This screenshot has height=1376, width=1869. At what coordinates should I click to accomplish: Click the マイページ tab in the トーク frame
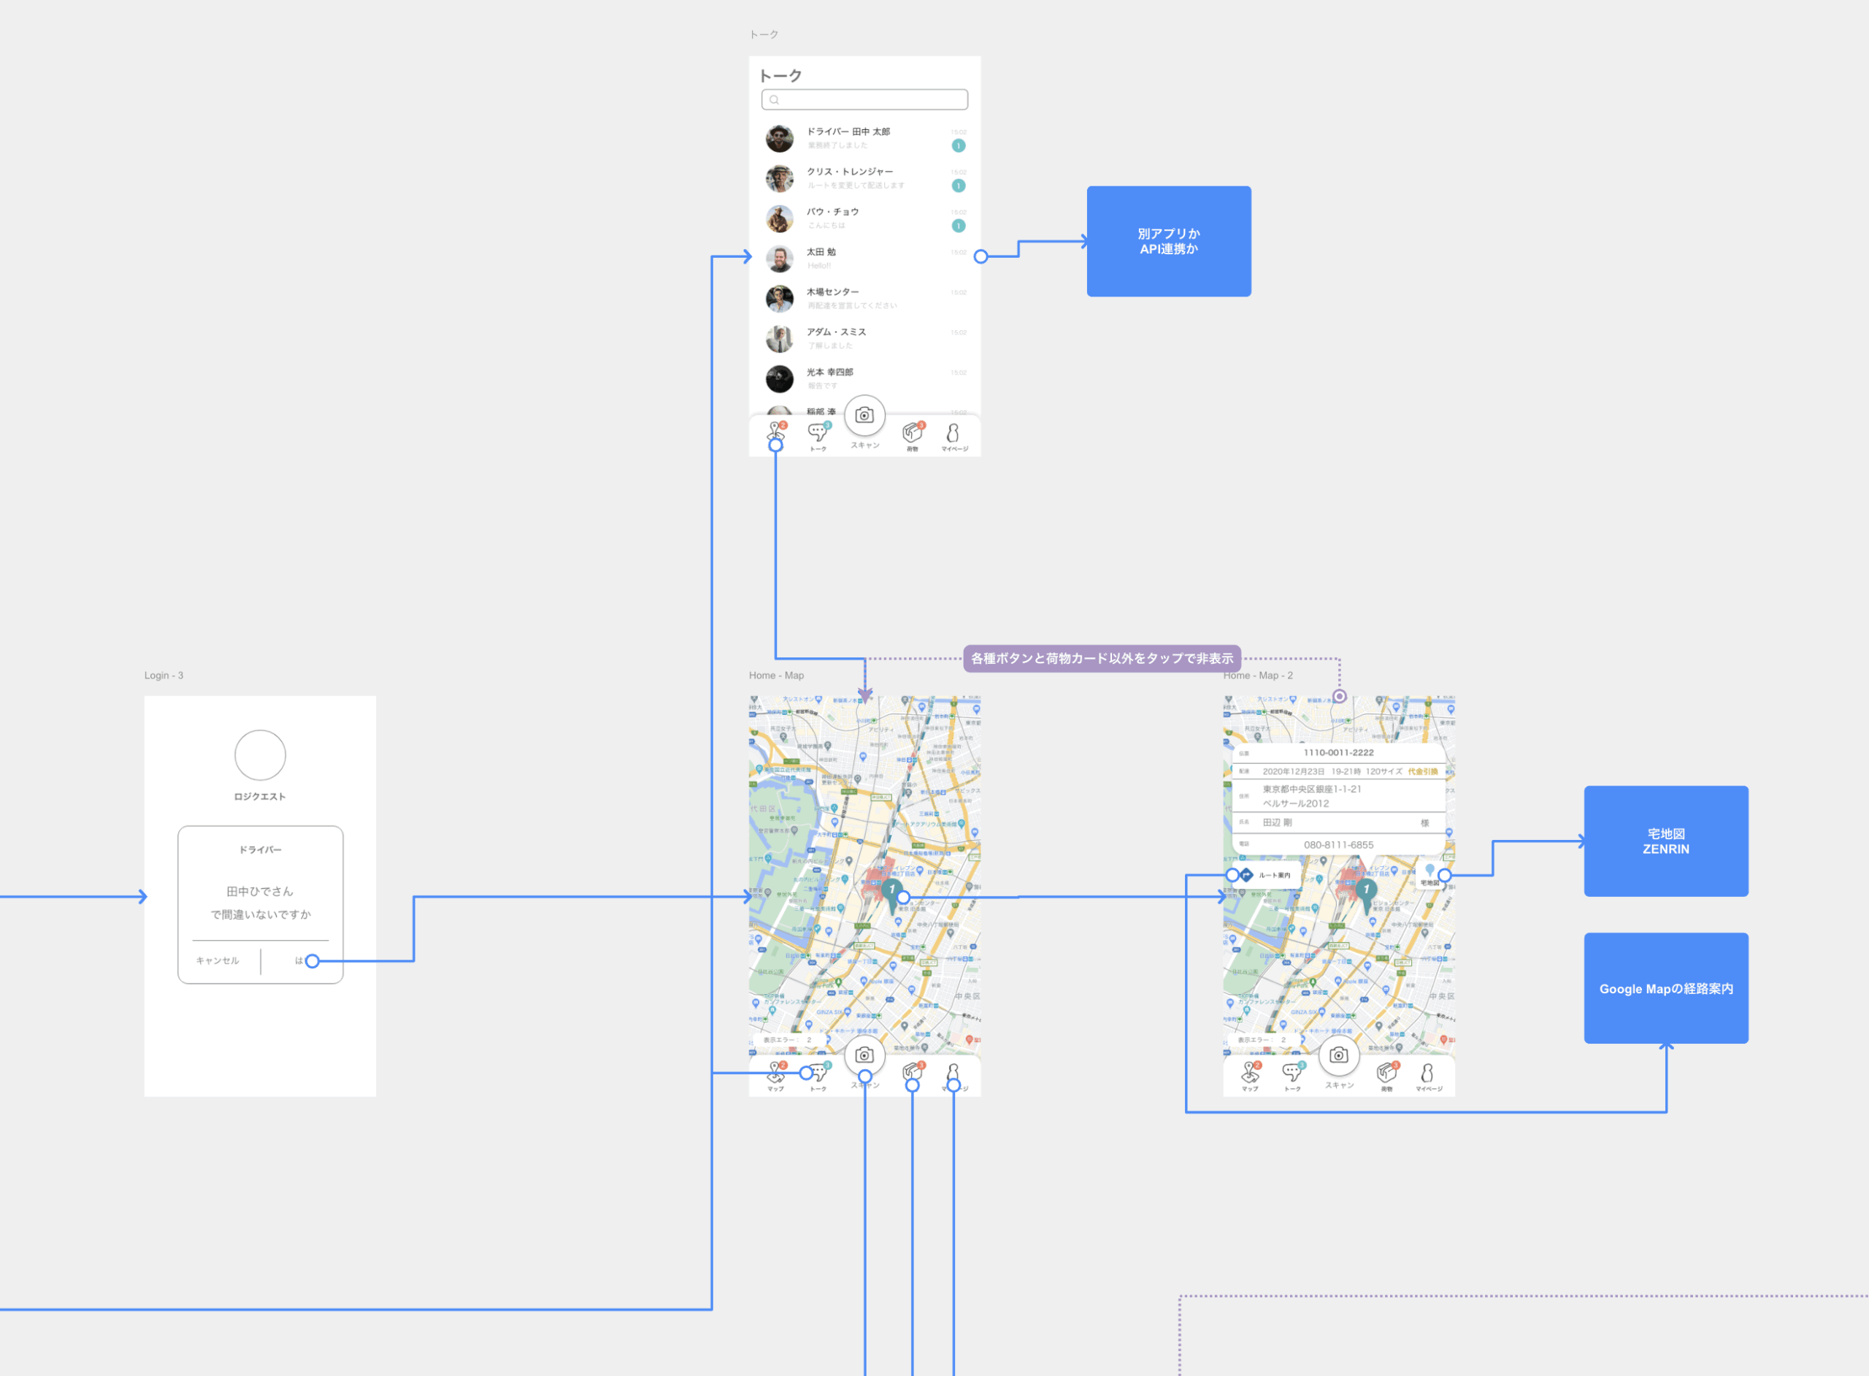click(x=953, y=434)
